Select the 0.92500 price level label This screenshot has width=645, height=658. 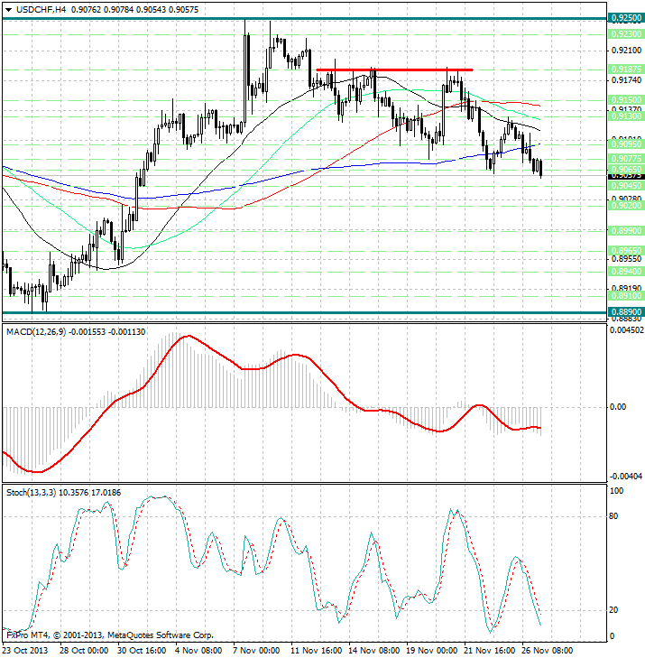tap(626, 18)
